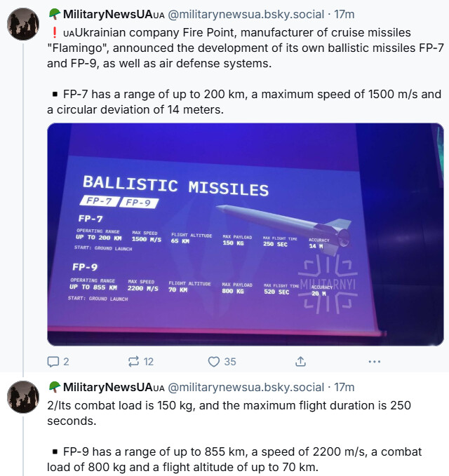Screen dimensions: 449x476
Task: Click the like count of 35
Action: coord(230,362)
